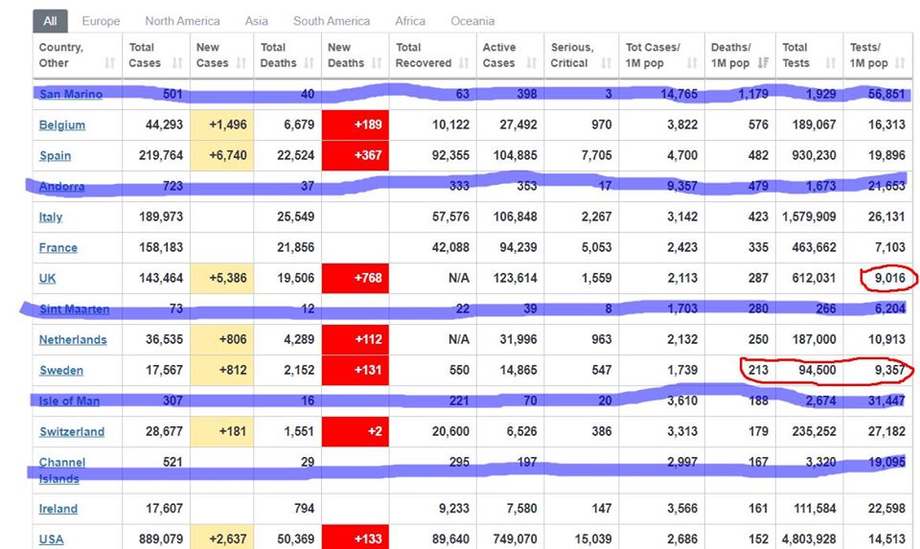Image resolution: width=920 pixels, height=549 pixels.
Task: Click Netherlands serious critical 963
Action: (602, 339)
